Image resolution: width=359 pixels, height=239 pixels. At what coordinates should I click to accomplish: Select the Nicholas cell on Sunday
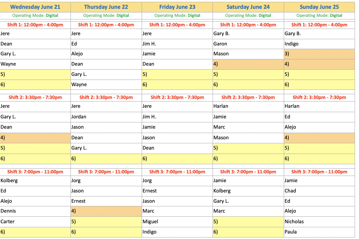tap(319, 222)
